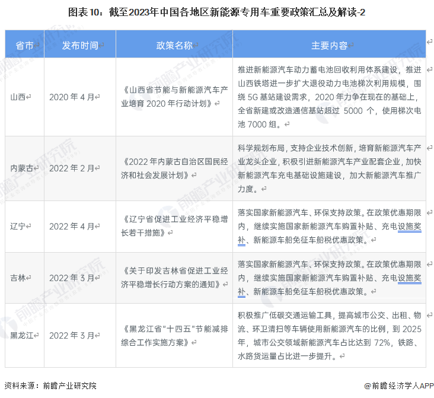Viewport: 434px width, 398px height.
Task: Select the 主要内容 column header
Action: click(329, 46)
